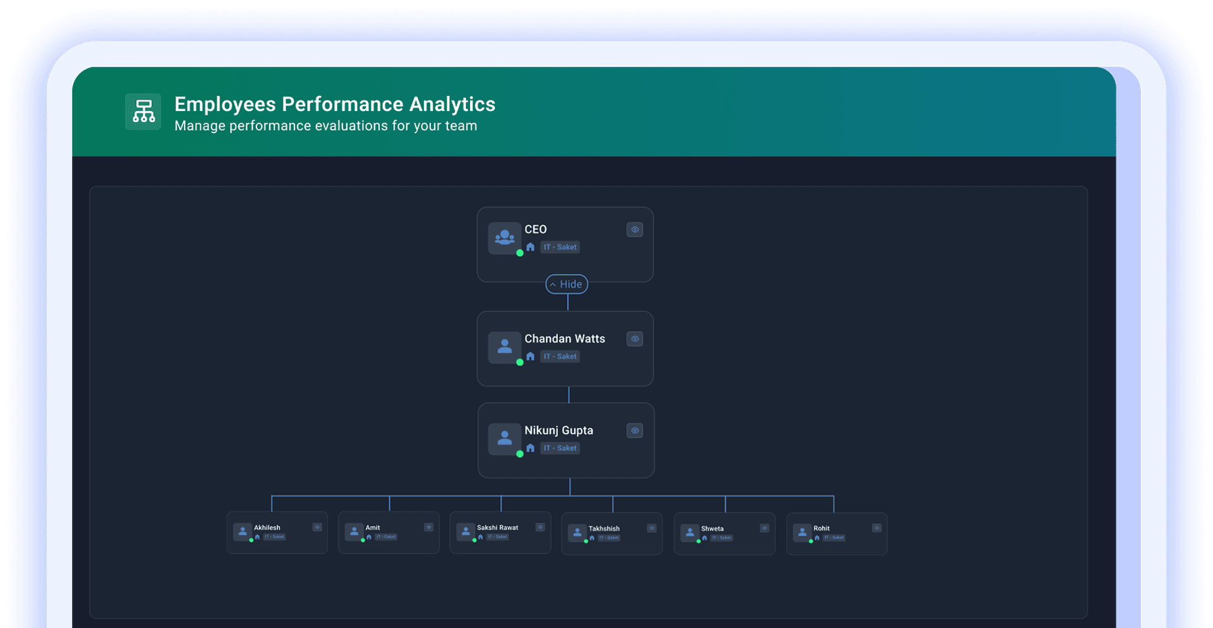Click the home icon on Chandan Watts's card
This screenshot has width=1213, height=628.
(x=530, y=356)
